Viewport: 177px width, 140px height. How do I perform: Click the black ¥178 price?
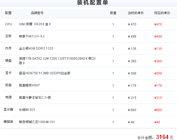point(132,86)
